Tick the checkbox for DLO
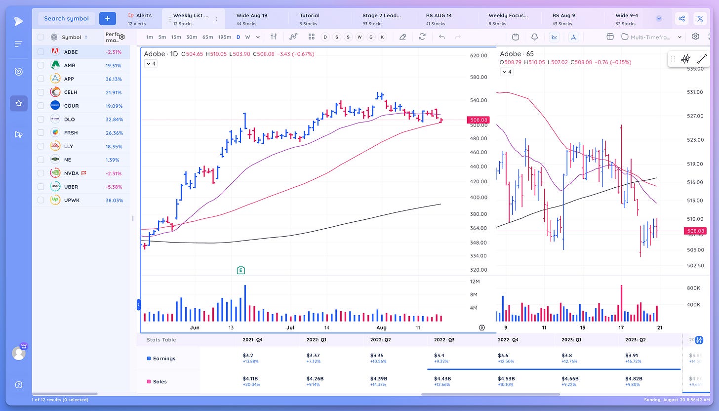This screenshot has height=411, width=719. coord(41,119)
